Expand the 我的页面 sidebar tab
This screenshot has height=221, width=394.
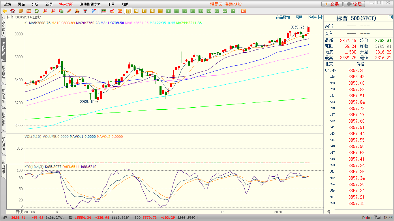(3, 26)
